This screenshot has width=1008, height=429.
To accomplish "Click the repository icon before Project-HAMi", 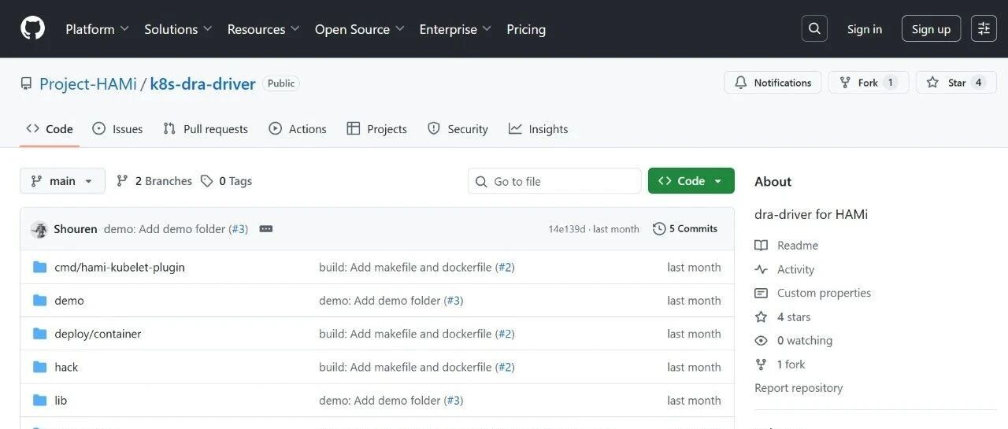I will (x=27, y=83).
